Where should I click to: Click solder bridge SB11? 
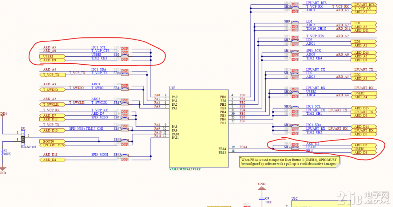pyautogui.click(x=124, y=89)
